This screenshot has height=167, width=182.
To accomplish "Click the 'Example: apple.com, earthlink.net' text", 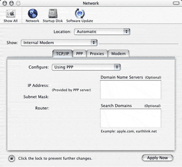I will point(129,131).
